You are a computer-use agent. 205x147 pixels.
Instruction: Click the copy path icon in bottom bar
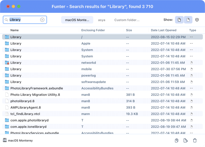[177, 140]
